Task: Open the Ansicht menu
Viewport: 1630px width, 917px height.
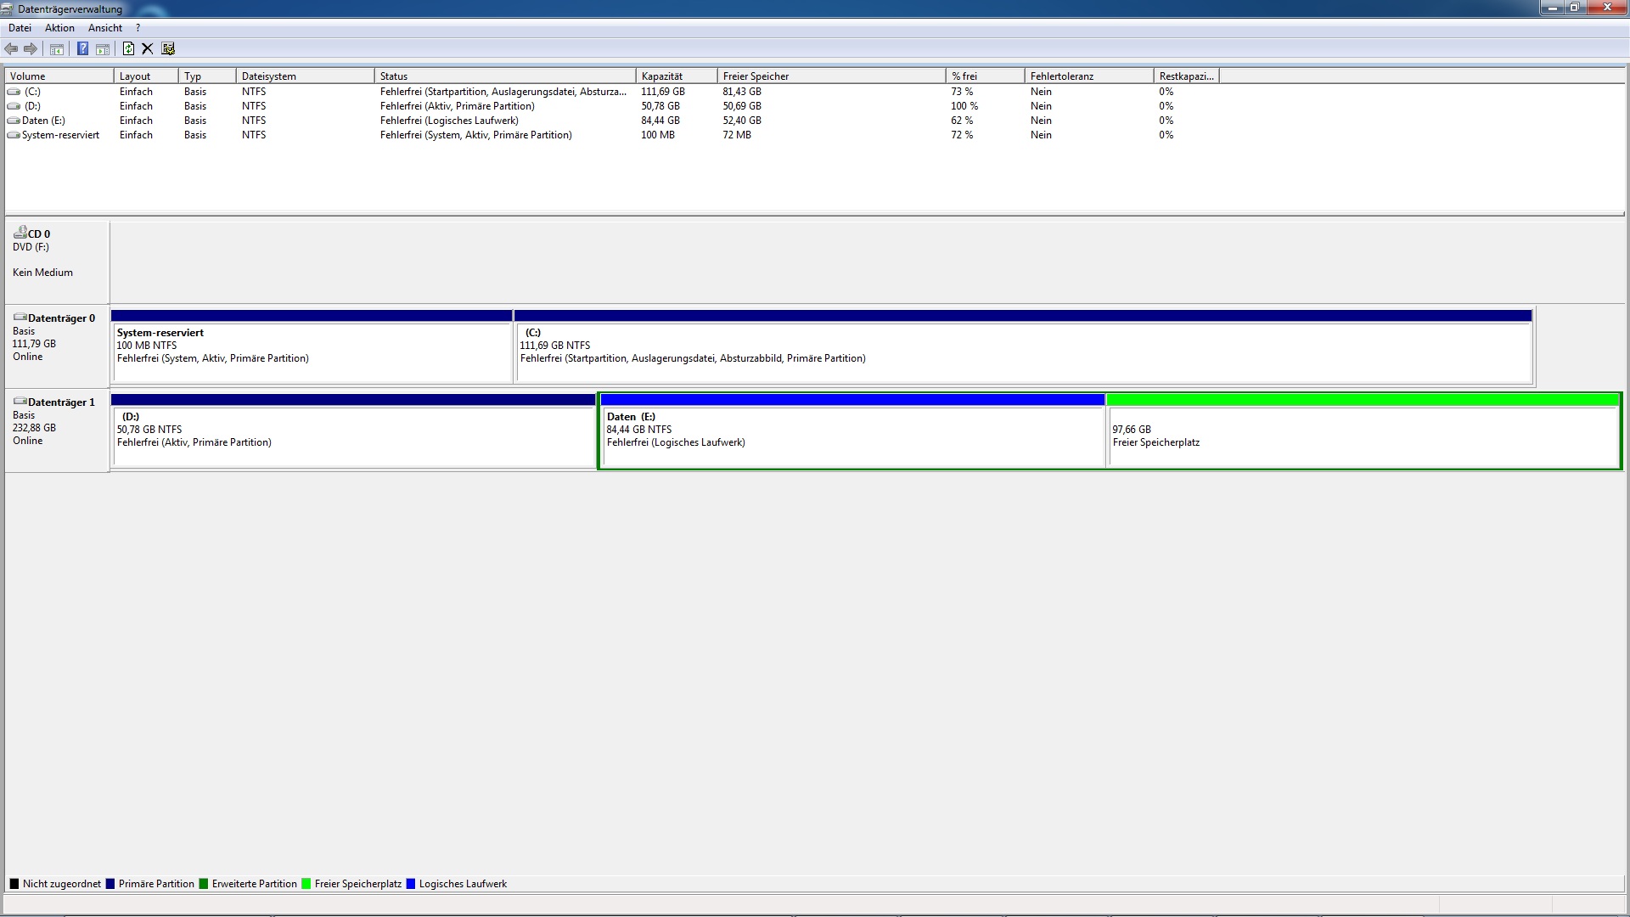Action: click(105, 28)
